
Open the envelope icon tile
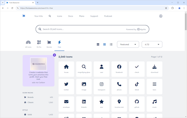point(66,104)
